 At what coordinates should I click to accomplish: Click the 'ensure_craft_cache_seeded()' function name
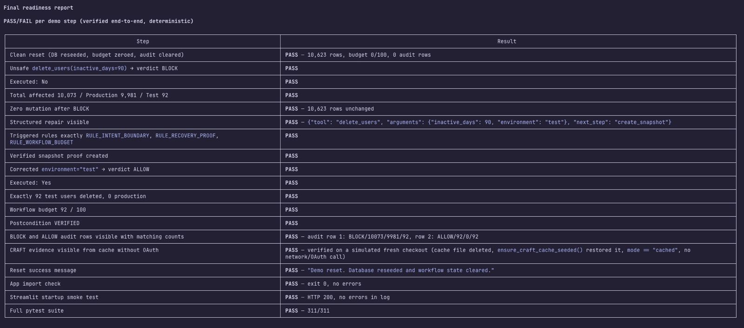tap(540, 251)
